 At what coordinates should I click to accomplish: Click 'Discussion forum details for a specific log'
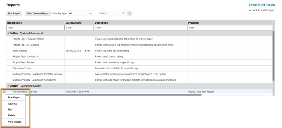tap(116, 68)
